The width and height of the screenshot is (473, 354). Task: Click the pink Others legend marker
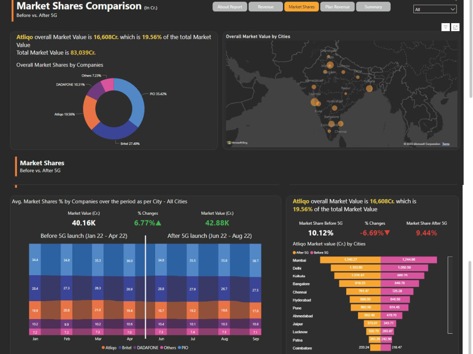pyautogui.click(x=162, y=348)
